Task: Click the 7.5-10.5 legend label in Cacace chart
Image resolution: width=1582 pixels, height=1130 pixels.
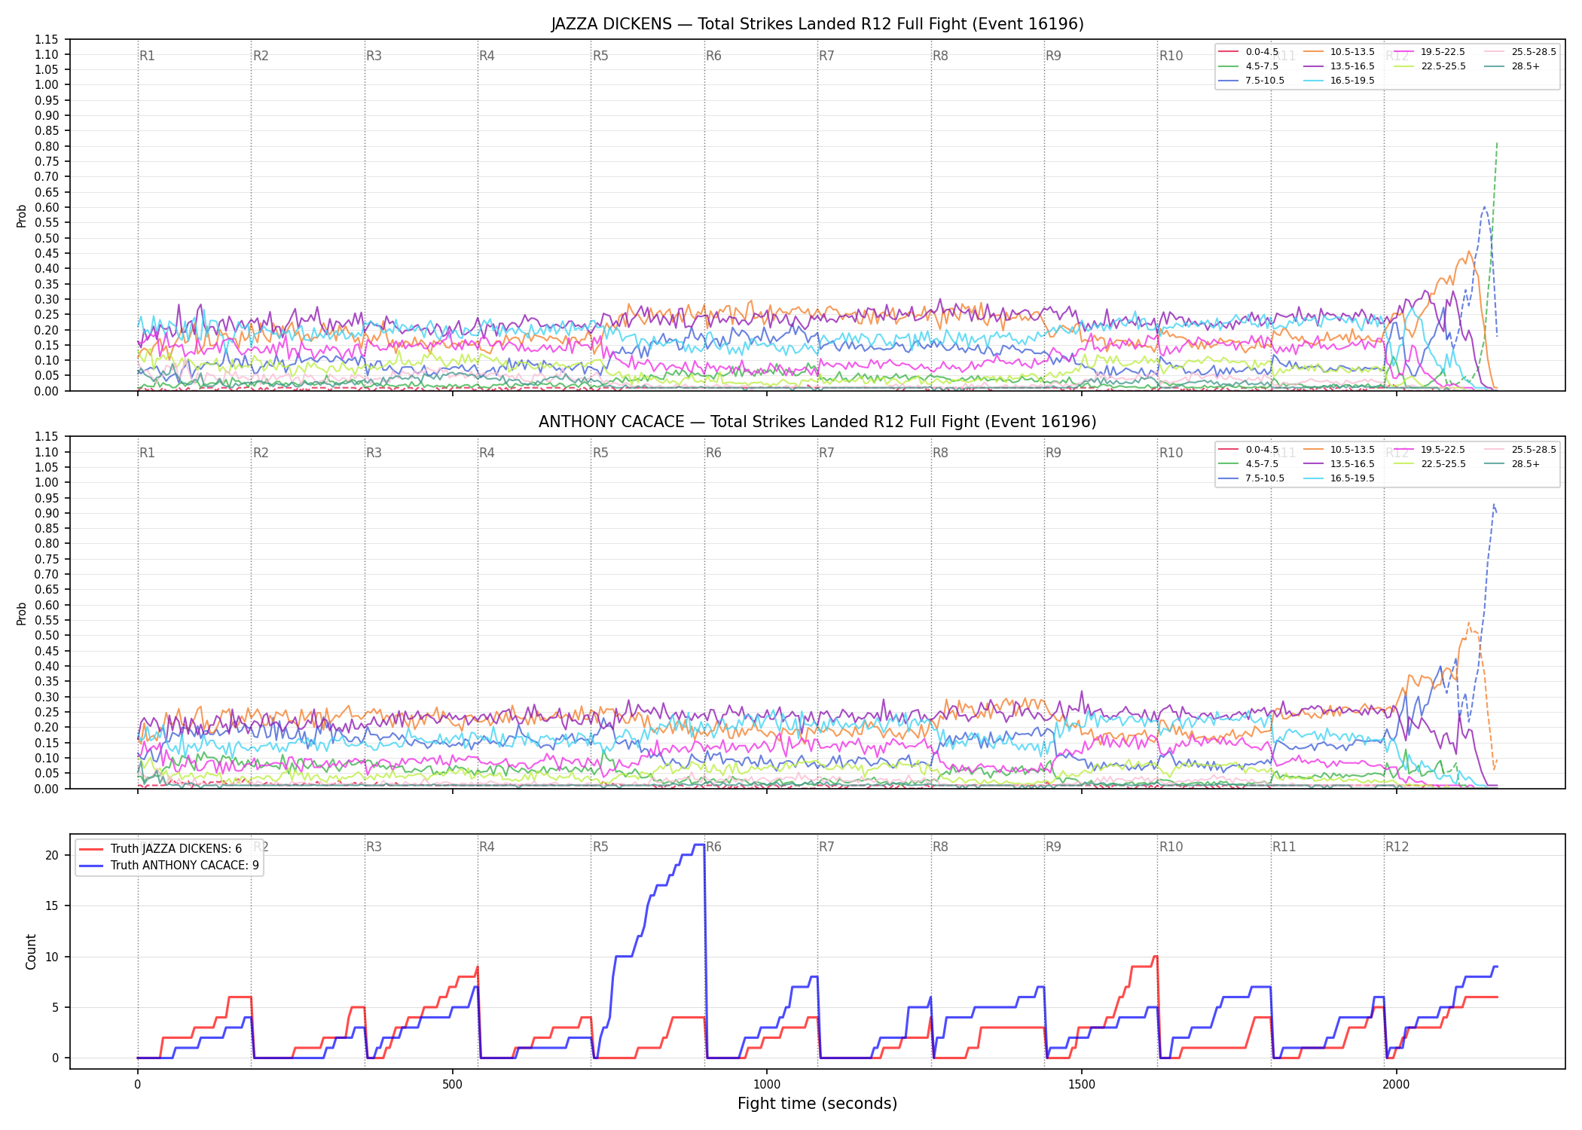Action: (1265, 478)
